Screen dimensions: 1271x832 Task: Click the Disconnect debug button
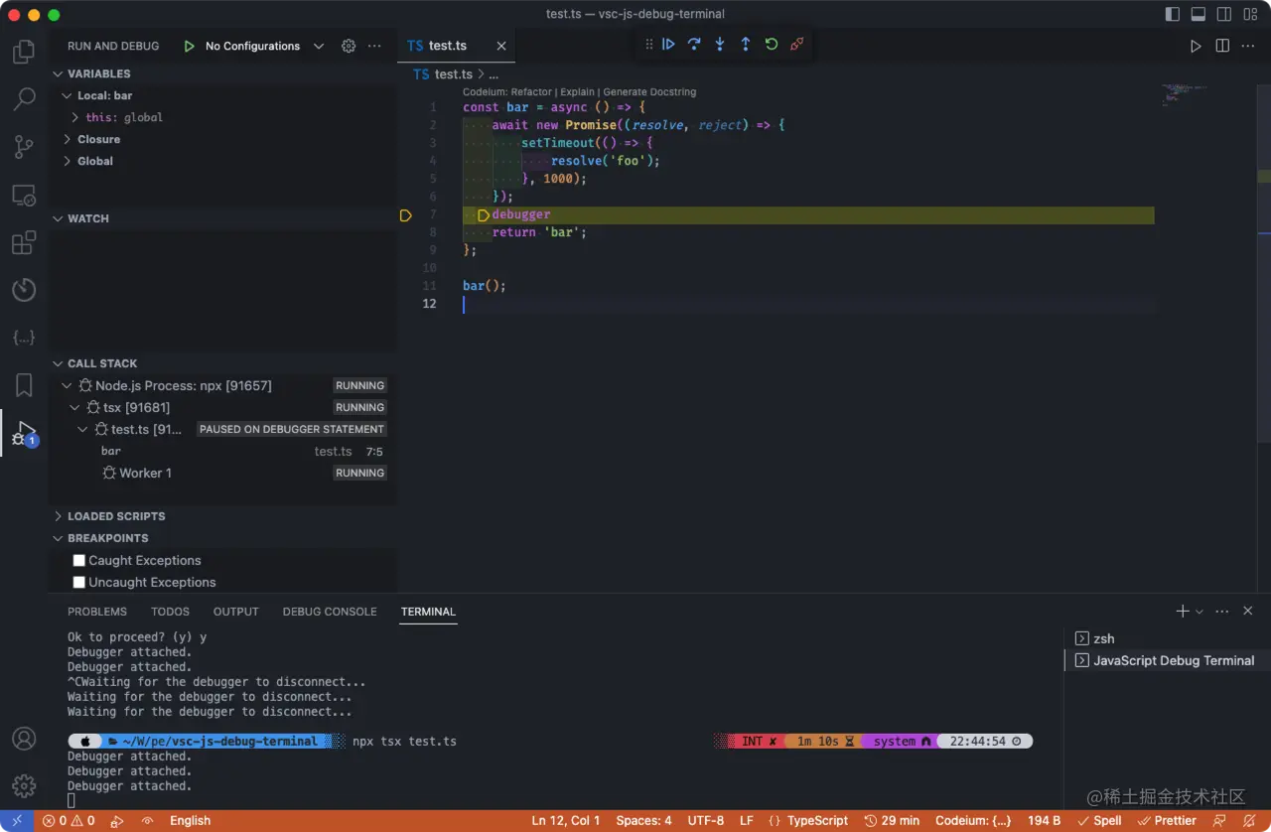tap(796, 45)
